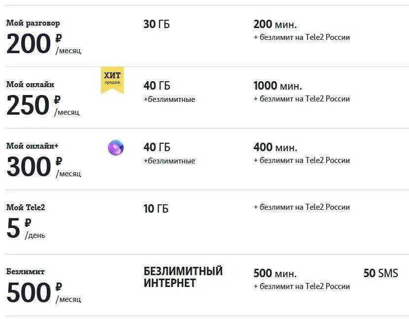Viewport: 409px width, 319px height.
Task: Select the 500 ₽ per month price
Action: [x=43, y=292]
